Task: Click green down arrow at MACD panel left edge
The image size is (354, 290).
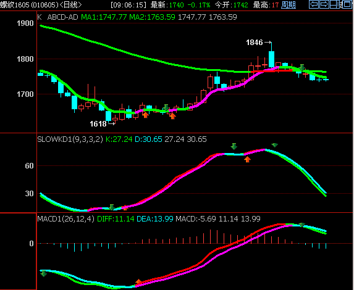Action: tap(43, 274)
